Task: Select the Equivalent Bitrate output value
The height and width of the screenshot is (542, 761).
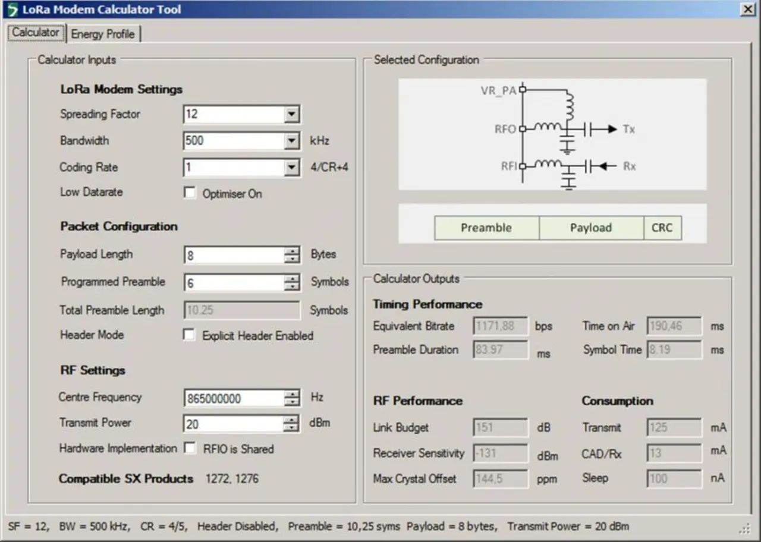Action: (x=501, y=326)
